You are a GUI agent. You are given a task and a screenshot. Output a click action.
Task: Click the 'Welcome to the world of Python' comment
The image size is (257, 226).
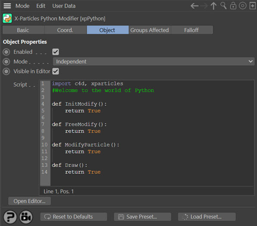[x=103, y=90]
